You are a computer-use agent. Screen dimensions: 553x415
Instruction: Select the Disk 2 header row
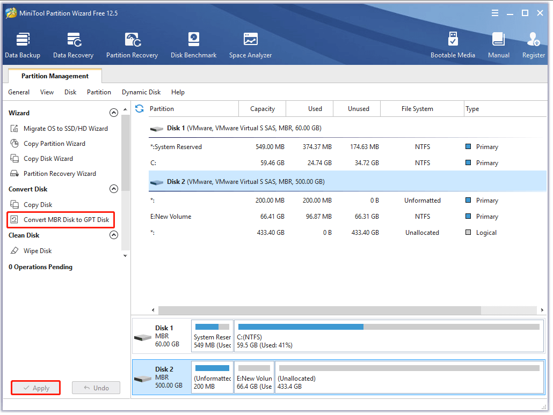pyautogui.click(x=347, y=181)
